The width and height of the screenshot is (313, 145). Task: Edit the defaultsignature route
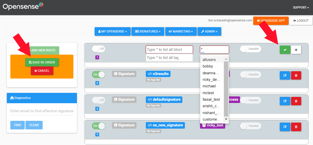285,101
